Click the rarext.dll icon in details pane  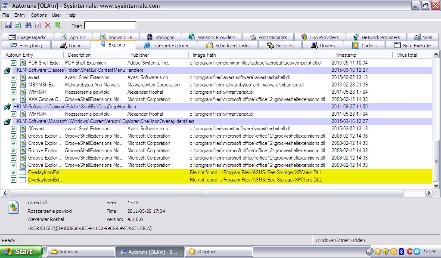pyautogui.click(x=13, y=207)
